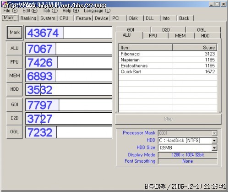
Task: Switch to the CPU tab
Action: 64,18
